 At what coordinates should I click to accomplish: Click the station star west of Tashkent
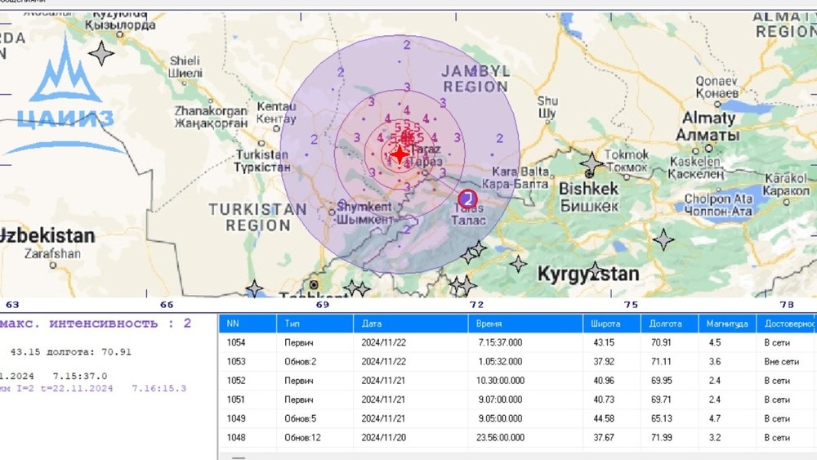pyautogui.click(x=255, y=288)
